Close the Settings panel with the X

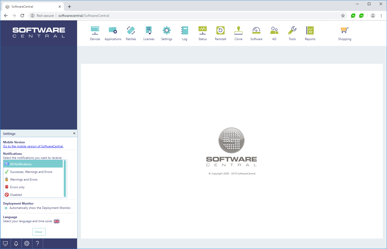74,133
